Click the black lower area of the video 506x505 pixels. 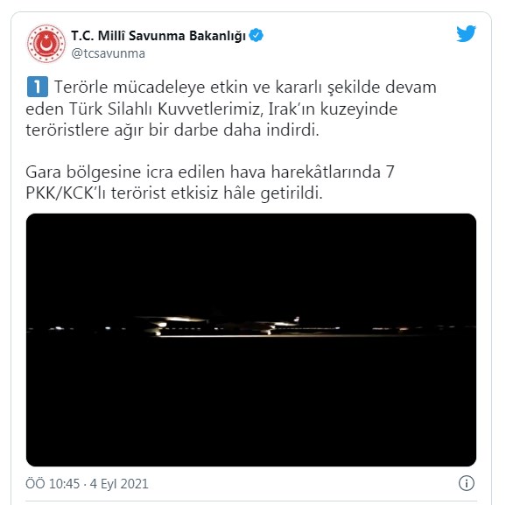click(x=251, y=403)
